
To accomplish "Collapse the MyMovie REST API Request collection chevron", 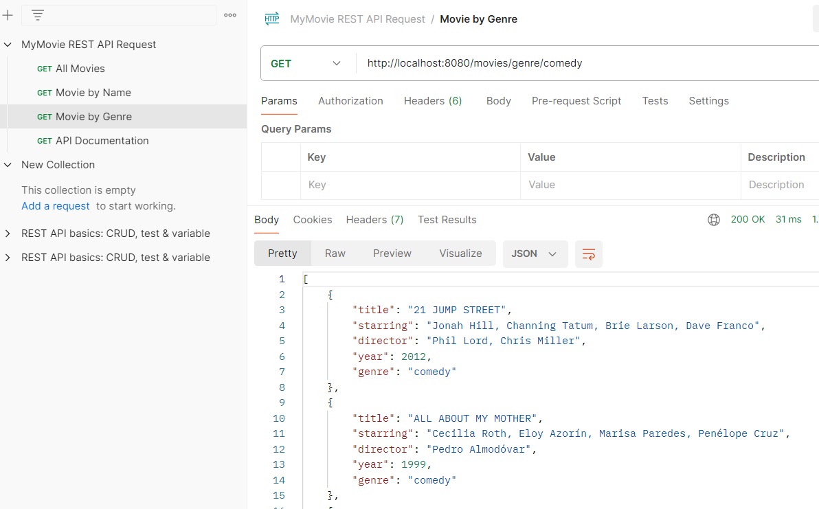I will 8,45.
